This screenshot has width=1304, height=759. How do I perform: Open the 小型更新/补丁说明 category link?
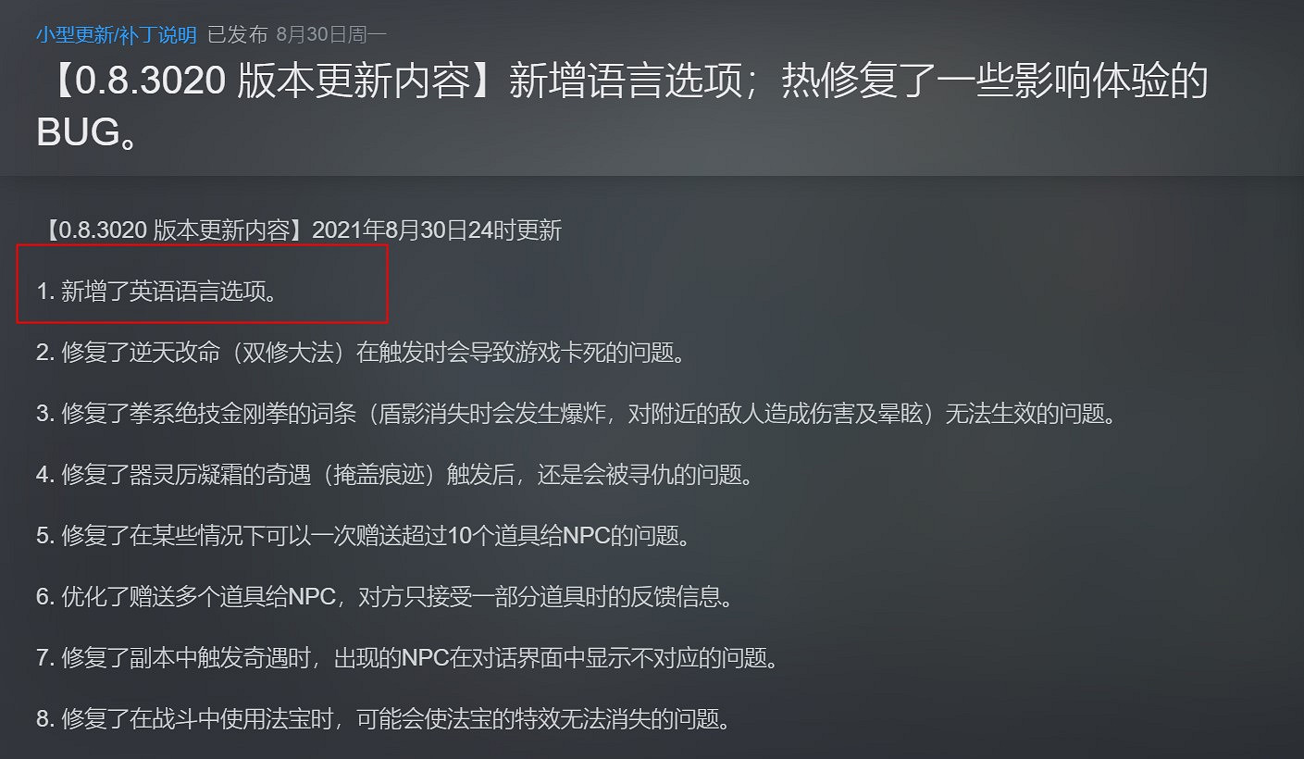[117, 35]
